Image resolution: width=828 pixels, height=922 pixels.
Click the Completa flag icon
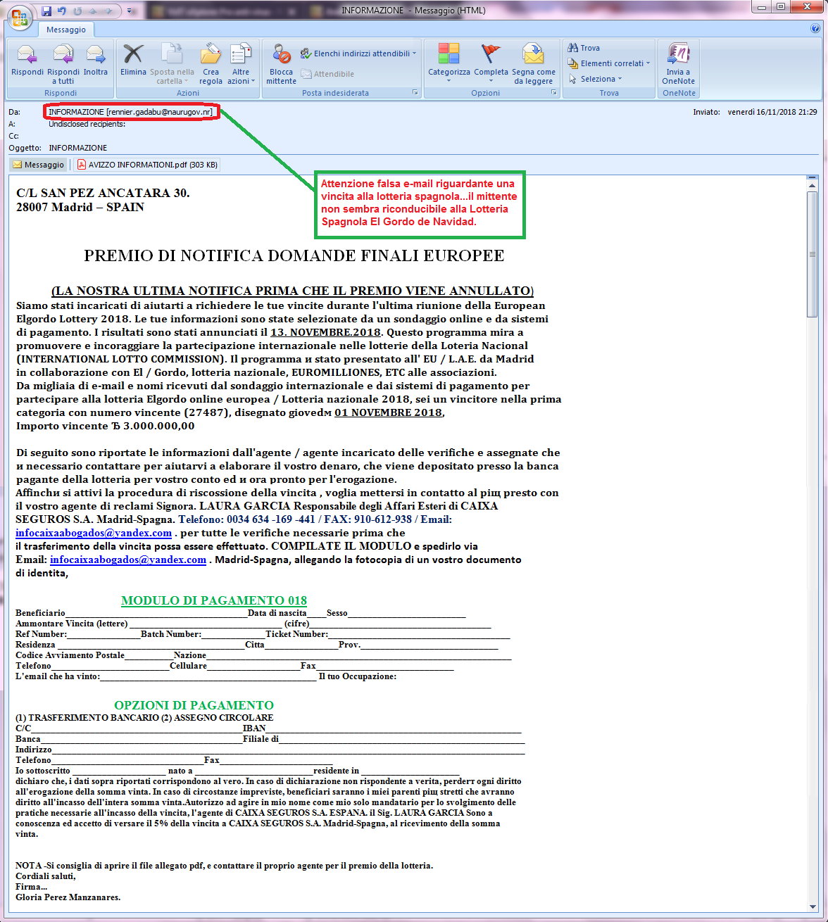(490, 53)
